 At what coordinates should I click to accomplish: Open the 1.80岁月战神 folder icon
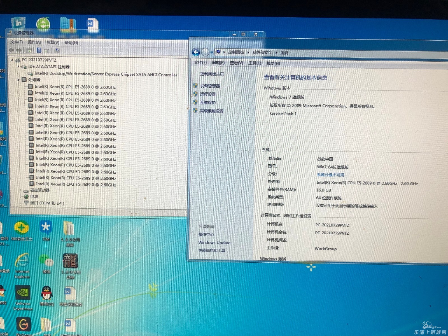click(70, 234)
